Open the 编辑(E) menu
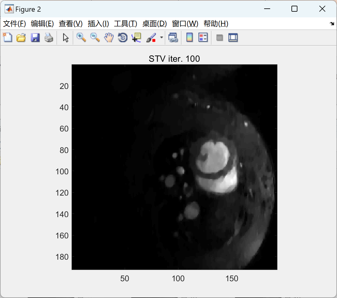 coord(42,24)
